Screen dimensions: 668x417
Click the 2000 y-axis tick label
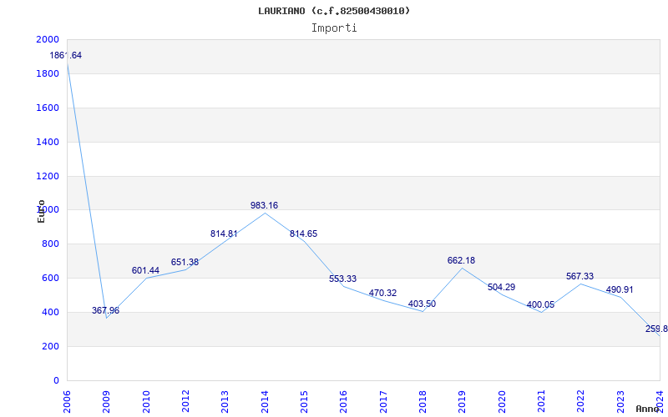pos(48,39)
